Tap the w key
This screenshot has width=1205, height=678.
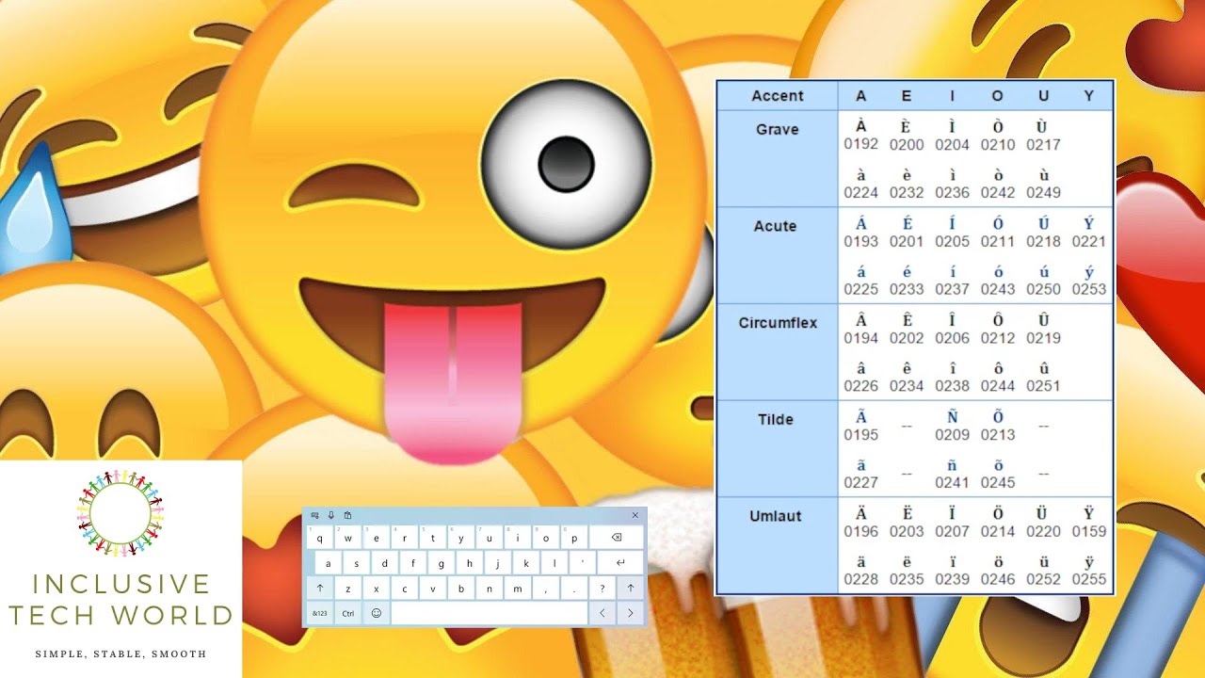(x=348, y=537)
